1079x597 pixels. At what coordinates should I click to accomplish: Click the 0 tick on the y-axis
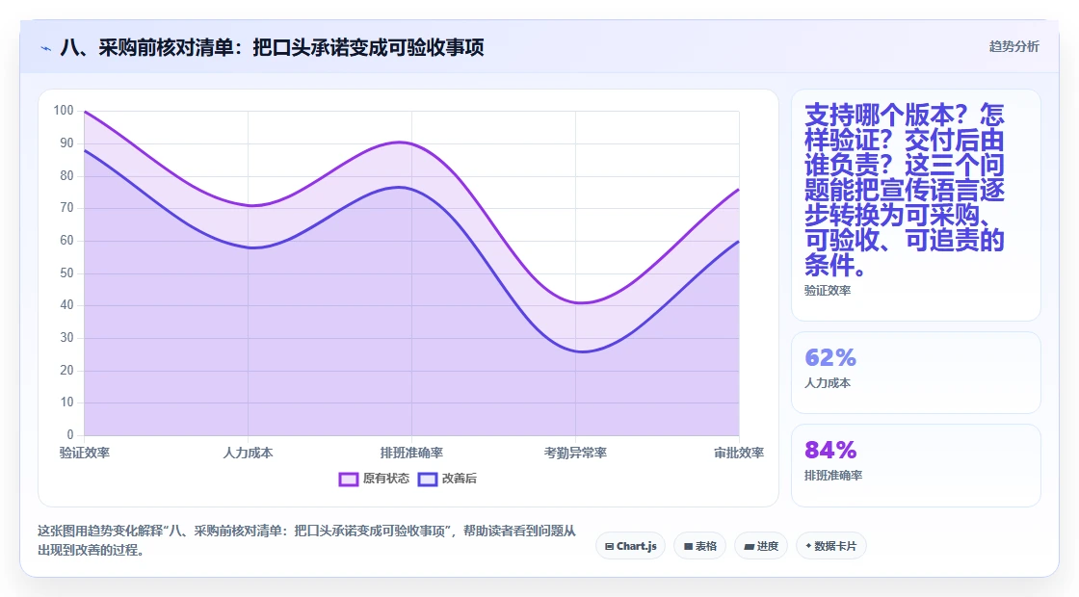pyautogui.click(x=70, y=434)
